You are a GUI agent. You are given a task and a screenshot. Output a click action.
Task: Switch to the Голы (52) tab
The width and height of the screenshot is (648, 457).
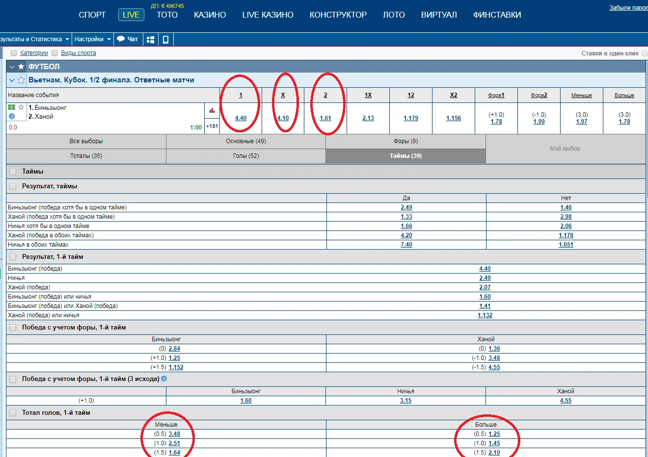tap(245, 156)
